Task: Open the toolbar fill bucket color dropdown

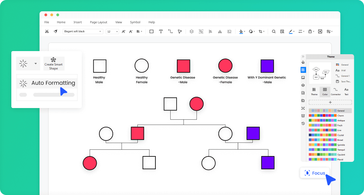Action: (242, 32)
